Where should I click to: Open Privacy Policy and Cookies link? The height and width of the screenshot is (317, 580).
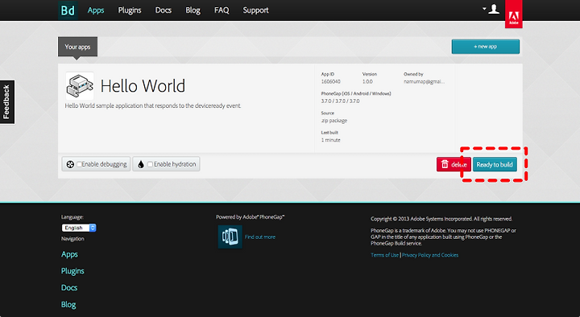click(x=430, y=255)
